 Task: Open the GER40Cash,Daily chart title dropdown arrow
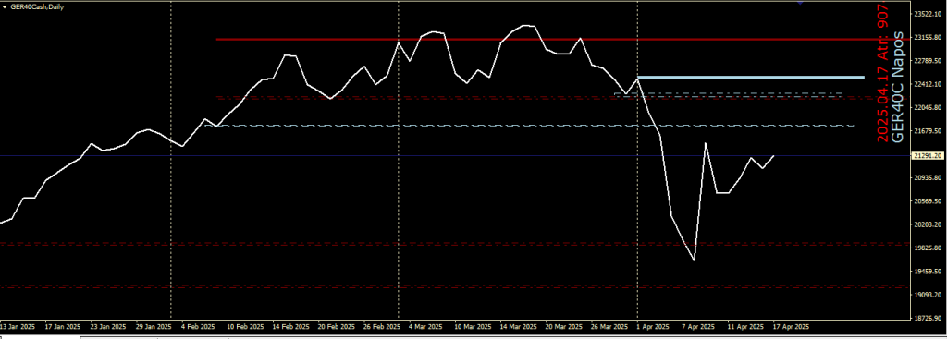(x=5, y=6)
